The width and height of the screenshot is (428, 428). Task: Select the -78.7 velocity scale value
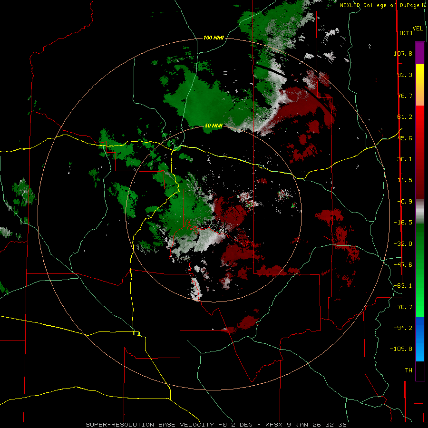[403, 307]
